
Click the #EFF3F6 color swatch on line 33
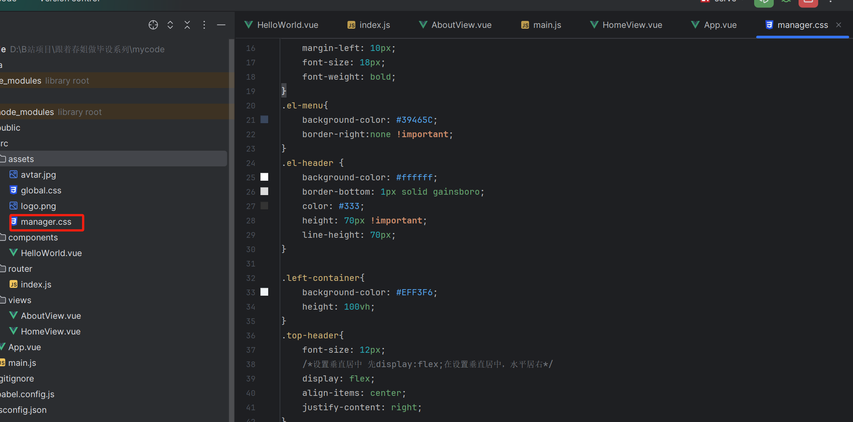(x=264, y=292)
